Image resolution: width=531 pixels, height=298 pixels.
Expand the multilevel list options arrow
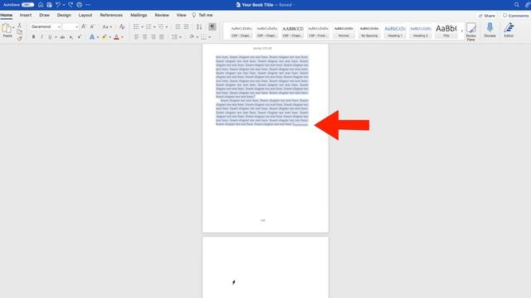click(x=167, y=27)
